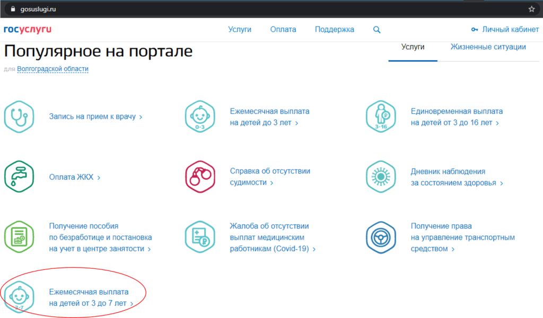This screenshot has height=318, width=543.
Task: Switch to the Жизненные ситуации tab
Action: pos(488,47)
